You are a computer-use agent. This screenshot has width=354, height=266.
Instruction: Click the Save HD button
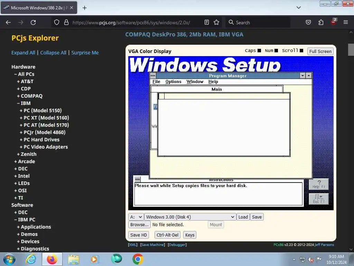(x=138, y=235)
